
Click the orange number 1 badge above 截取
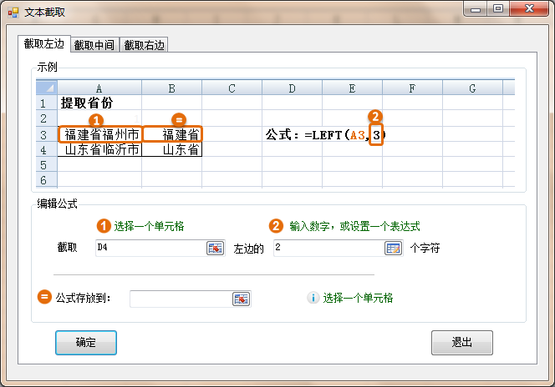104,226
